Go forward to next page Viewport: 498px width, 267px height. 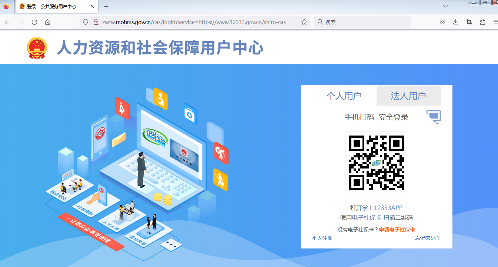[21, 22]
